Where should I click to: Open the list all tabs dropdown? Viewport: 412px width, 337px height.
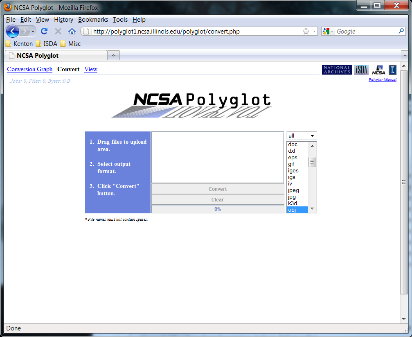coord(405,56)
